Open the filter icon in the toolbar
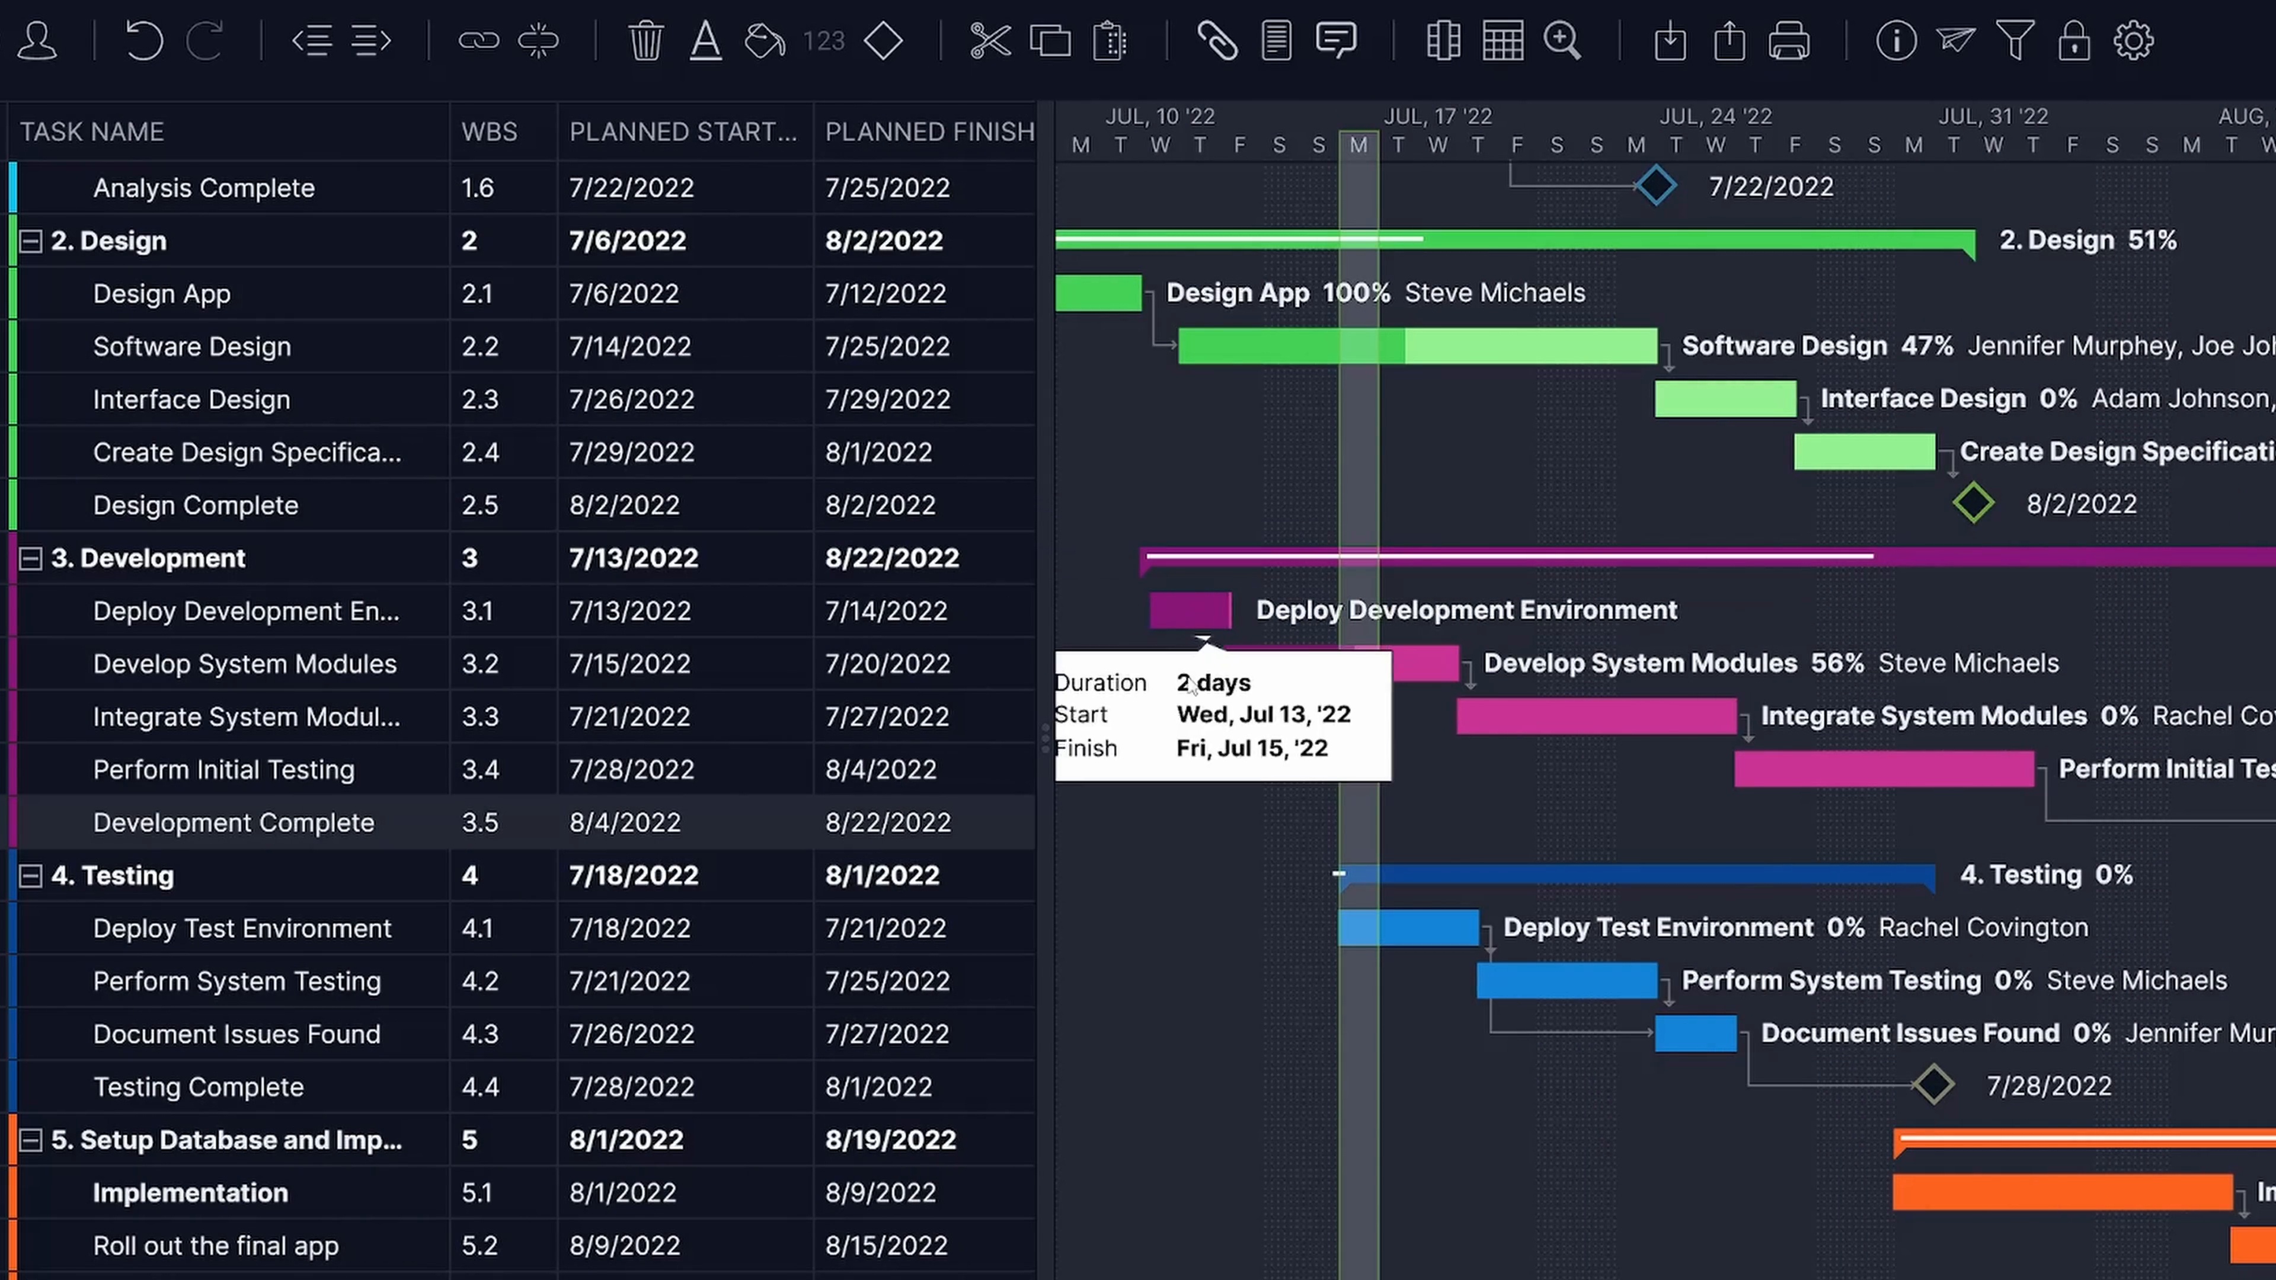Image resolution: width=2276 pixels, height=1280 pixels. tap(2015, 41)
